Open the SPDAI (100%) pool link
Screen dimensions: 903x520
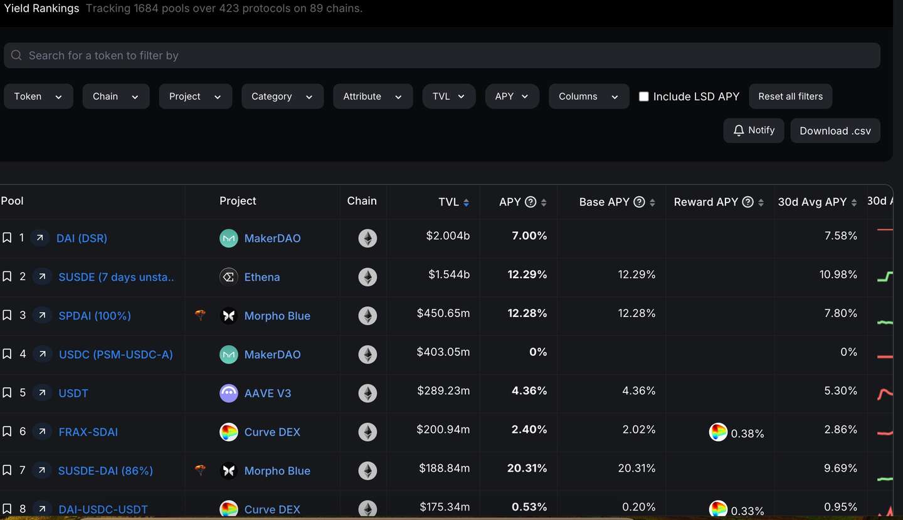[x=95, y=316]
